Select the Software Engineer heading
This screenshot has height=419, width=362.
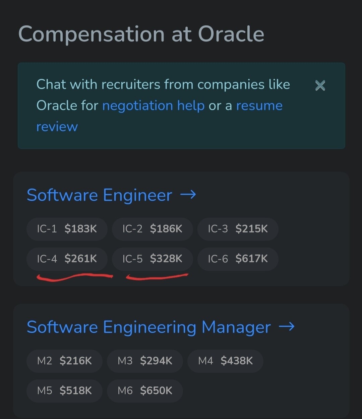(x=99, y=195)
